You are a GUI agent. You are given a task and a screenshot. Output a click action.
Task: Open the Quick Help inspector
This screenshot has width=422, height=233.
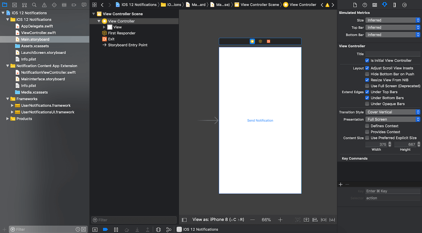coord(365,5)
